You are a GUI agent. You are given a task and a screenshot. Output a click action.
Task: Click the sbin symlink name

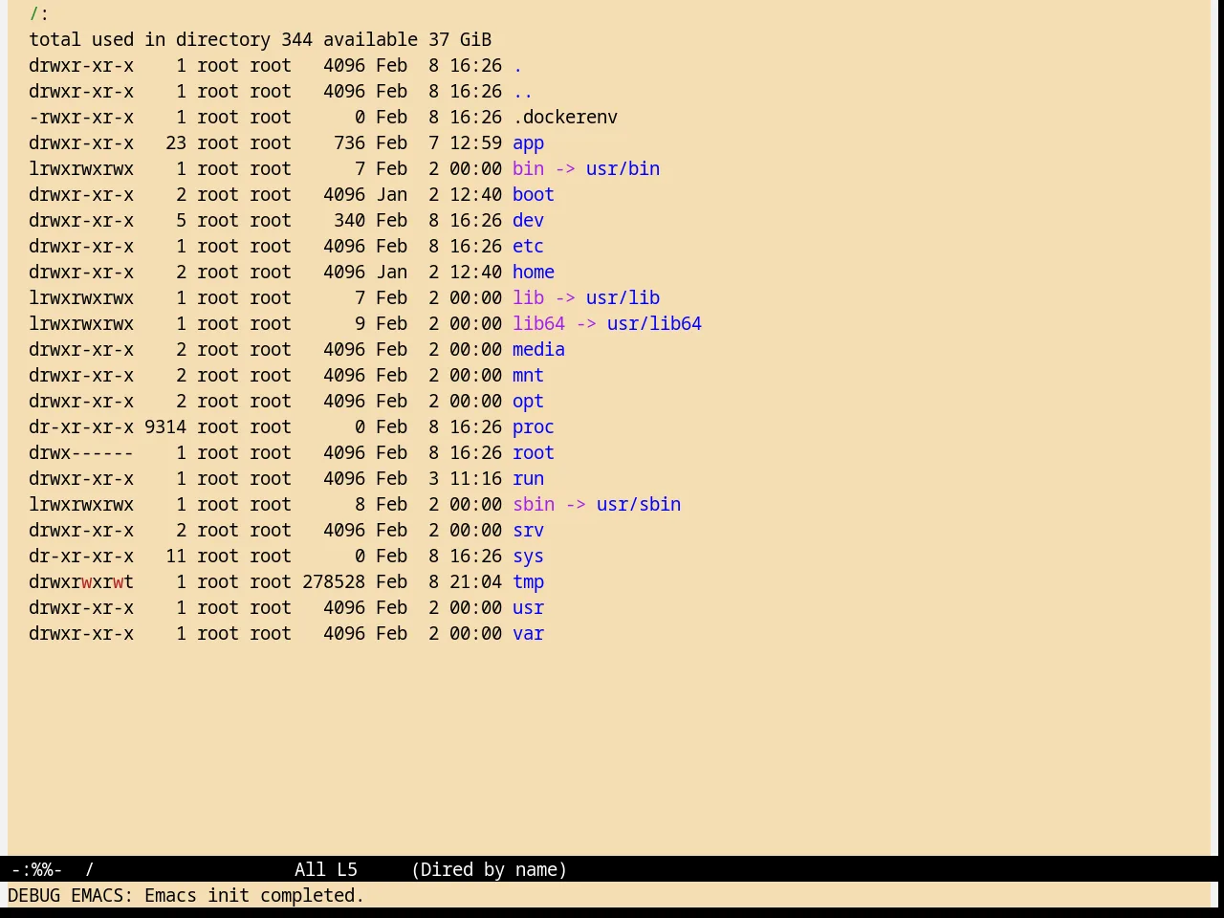[x=534, y=505]
